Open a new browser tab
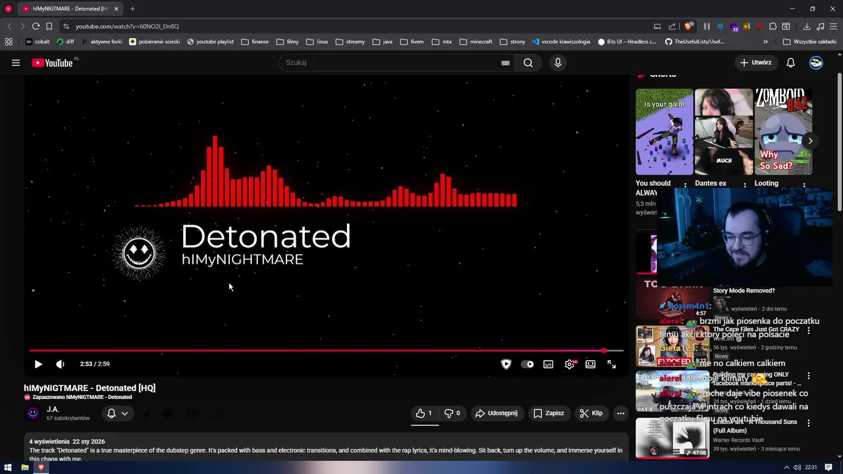This screenshot has height=474, width=843. (x=132, y=9)
